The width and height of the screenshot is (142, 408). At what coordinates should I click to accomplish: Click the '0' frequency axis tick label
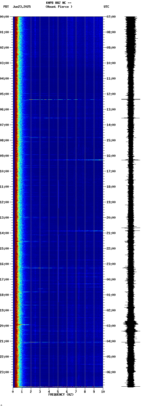(13, 392)
